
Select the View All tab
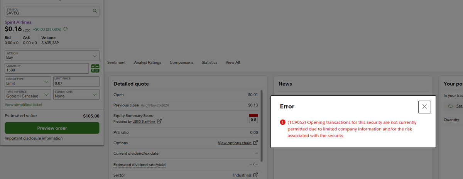click(233, 62)
